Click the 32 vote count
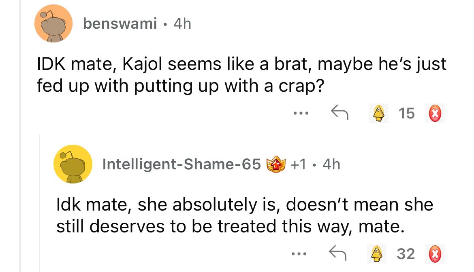The height and width of the screenshot is (272, 474). tap(406, 254)
